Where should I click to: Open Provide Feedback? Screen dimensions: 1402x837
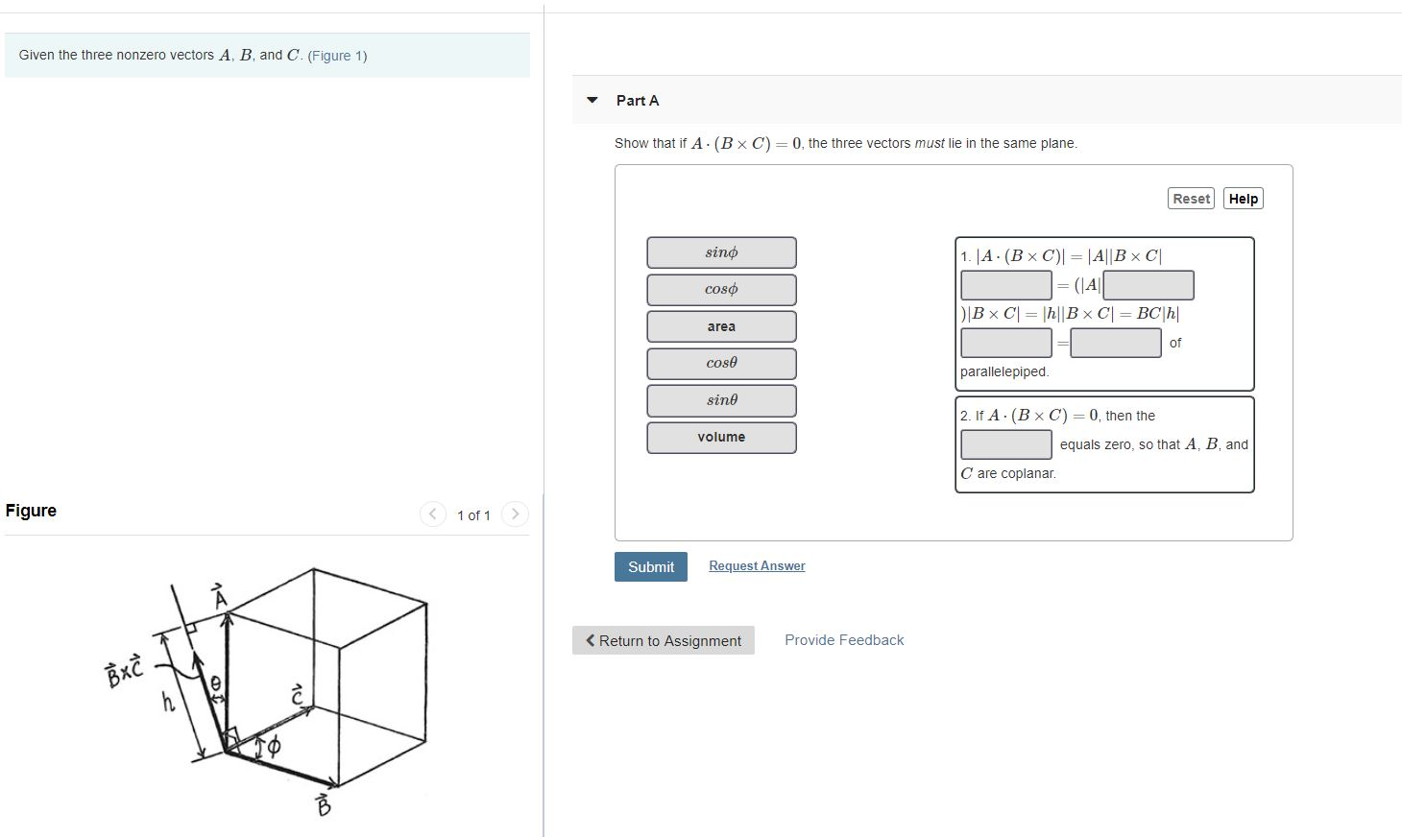[x=843, y=639]
